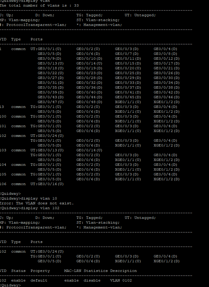Click port GE0/0/31(U) entry
Viewport: 209px width, 287px height.
click(50, 83)
